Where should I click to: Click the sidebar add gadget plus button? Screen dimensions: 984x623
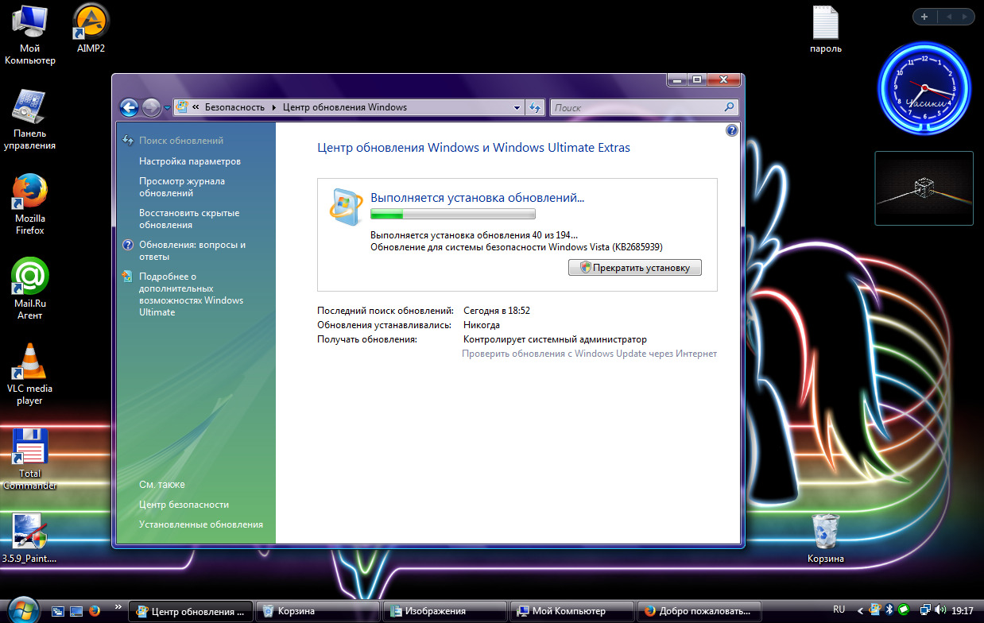(924, 16)
